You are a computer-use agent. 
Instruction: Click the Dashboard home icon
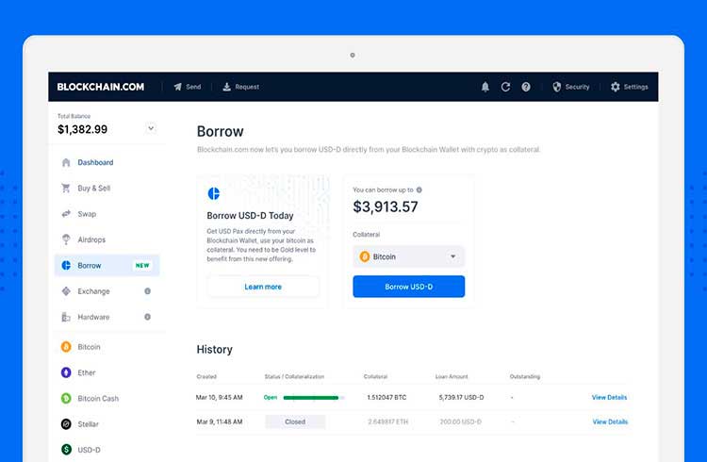pyautogui.click(x=66, y=162)
